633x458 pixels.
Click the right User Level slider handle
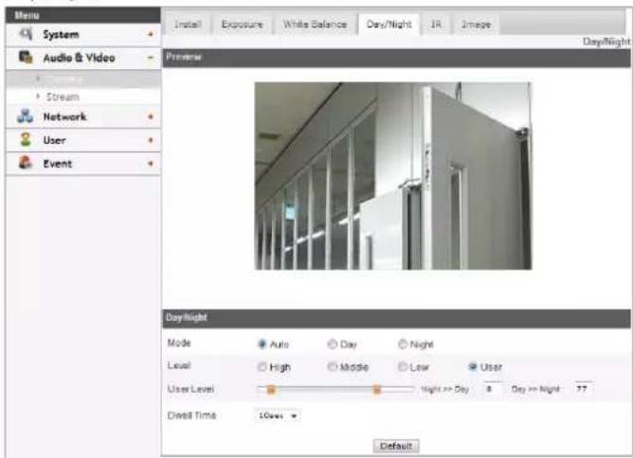coord(376,390)
